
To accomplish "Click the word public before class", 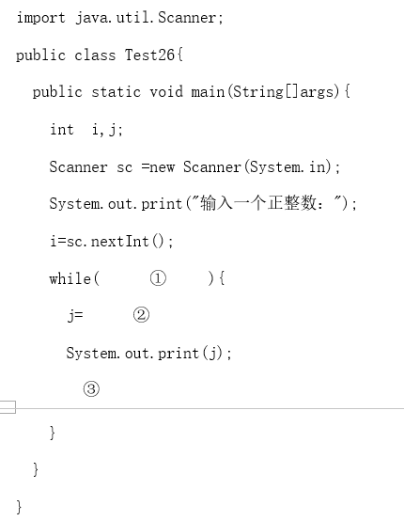I will click(x=40, y=55).
